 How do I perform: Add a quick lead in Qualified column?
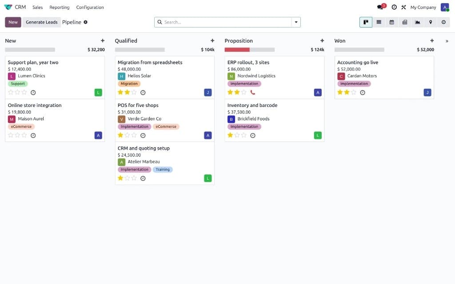point(212,40)
